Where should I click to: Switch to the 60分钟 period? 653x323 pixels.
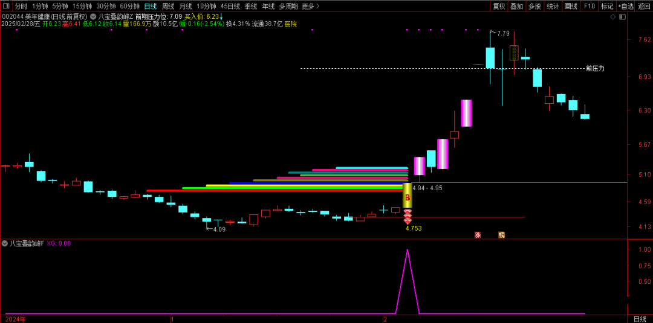(129, 6)
